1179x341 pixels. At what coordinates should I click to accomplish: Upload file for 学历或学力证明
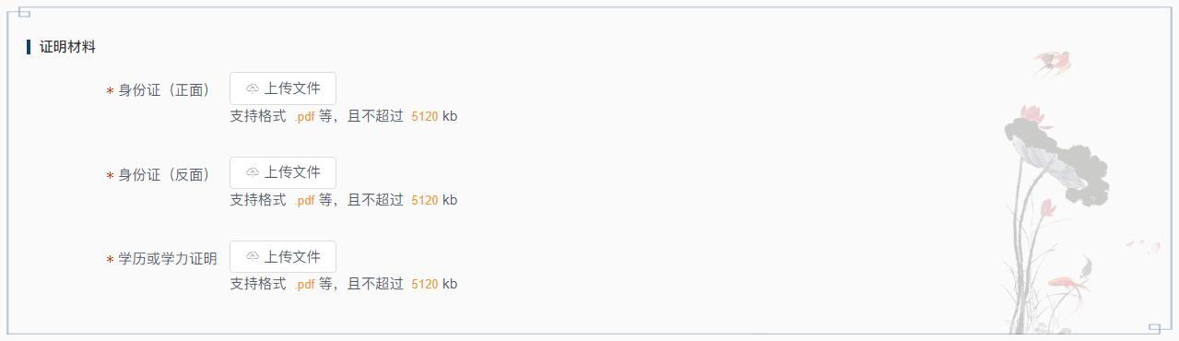(283, 257)
